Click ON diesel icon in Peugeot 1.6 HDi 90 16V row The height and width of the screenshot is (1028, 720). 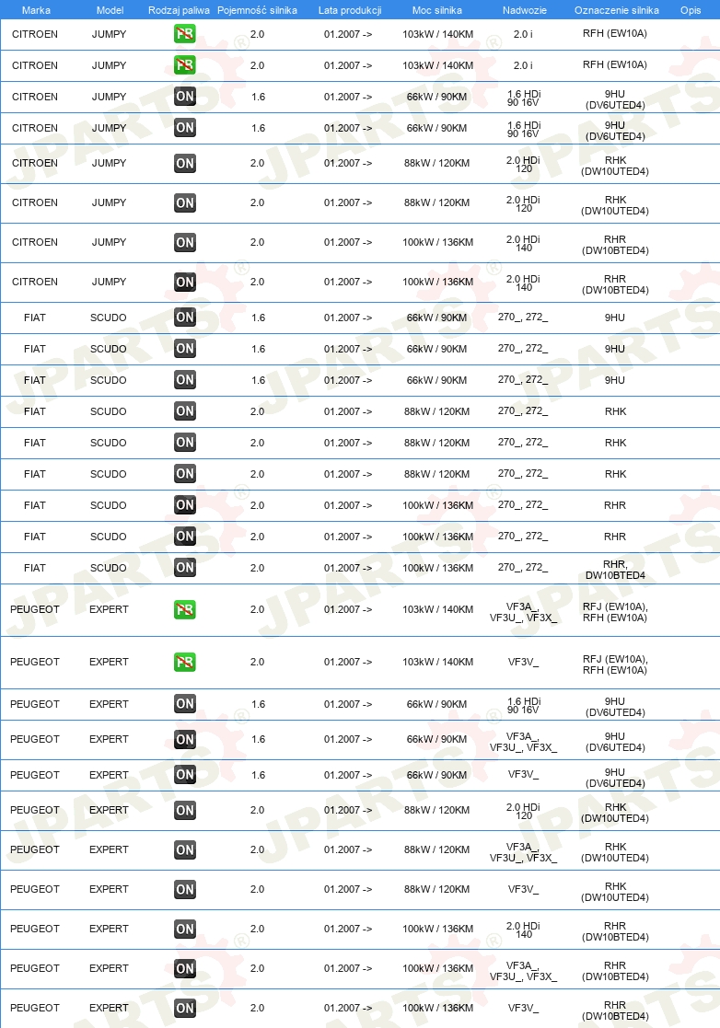click(185, 704)
